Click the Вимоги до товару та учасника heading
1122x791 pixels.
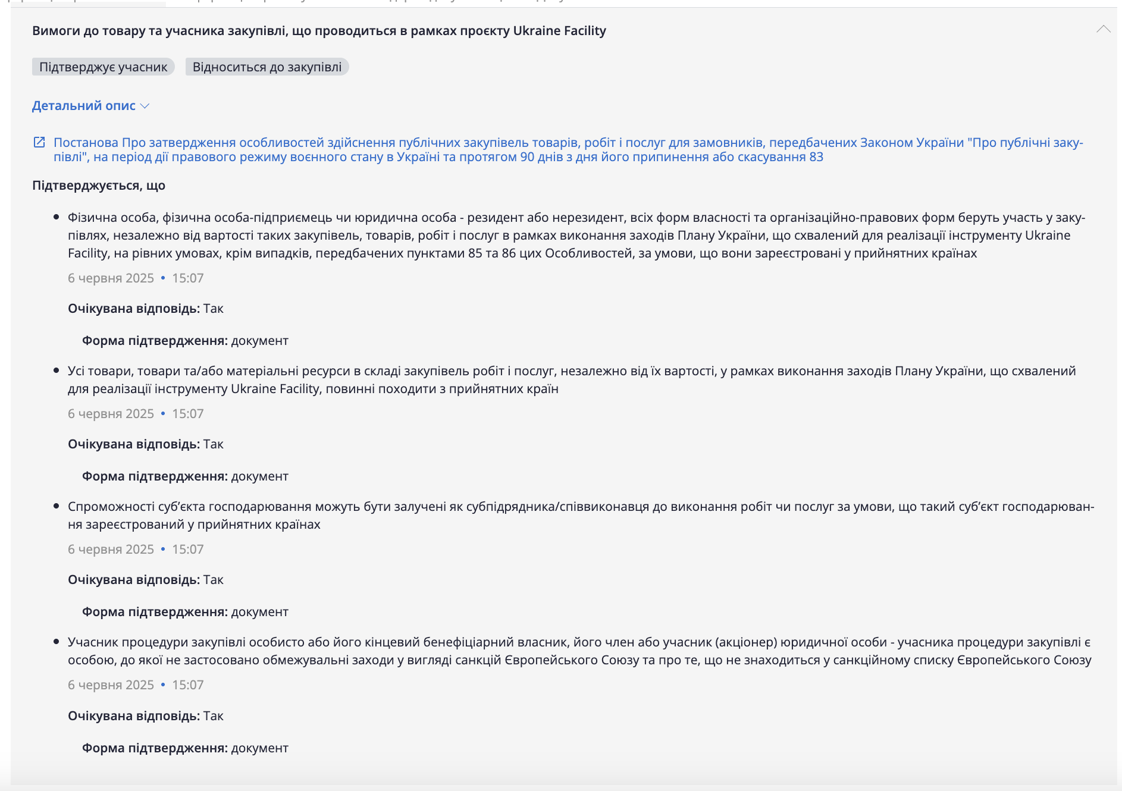319,31
